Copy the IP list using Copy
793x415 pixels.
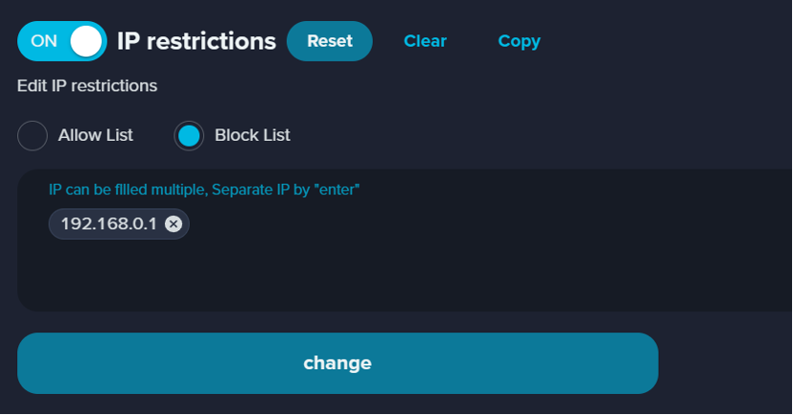pyautogui.click(x=519, y=41)
